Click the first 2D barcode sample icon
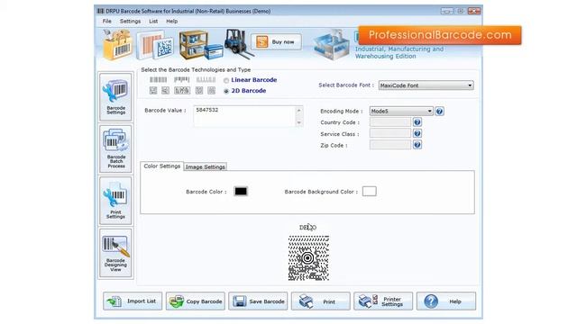Viewport: 577px width, 324px height. coord(153,90)
